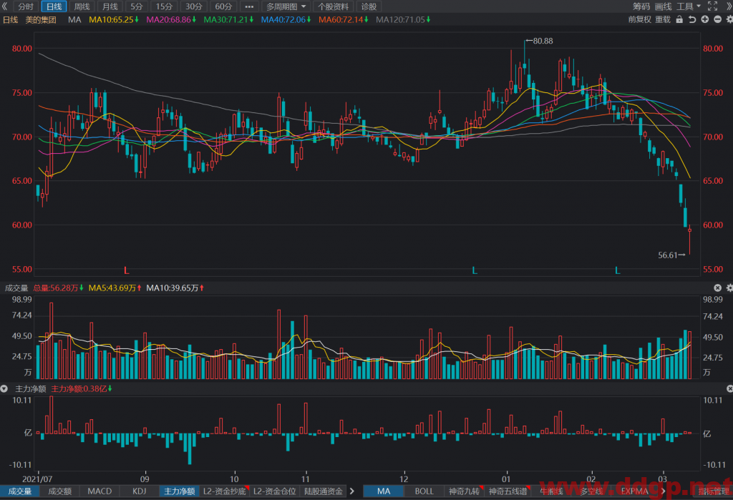The image size is (733, 500).
Task: Open 指标管理 indicator manager
Action: click(714, 491)
